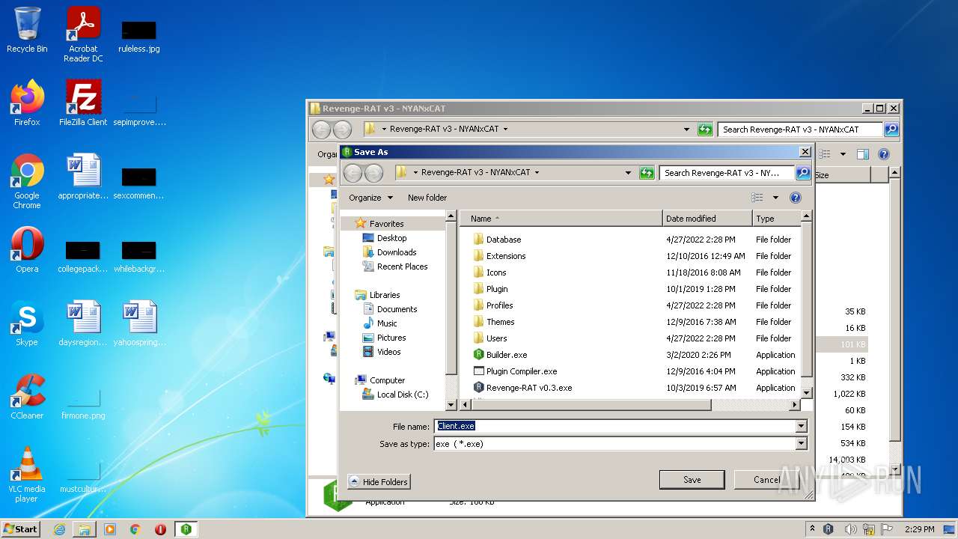Sort files by Date modified column

coord(707,219)
